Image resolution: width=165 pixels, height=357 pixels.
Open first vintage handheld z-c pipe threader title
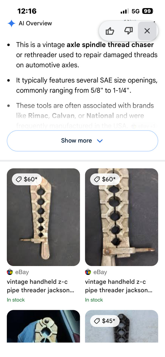40,286
